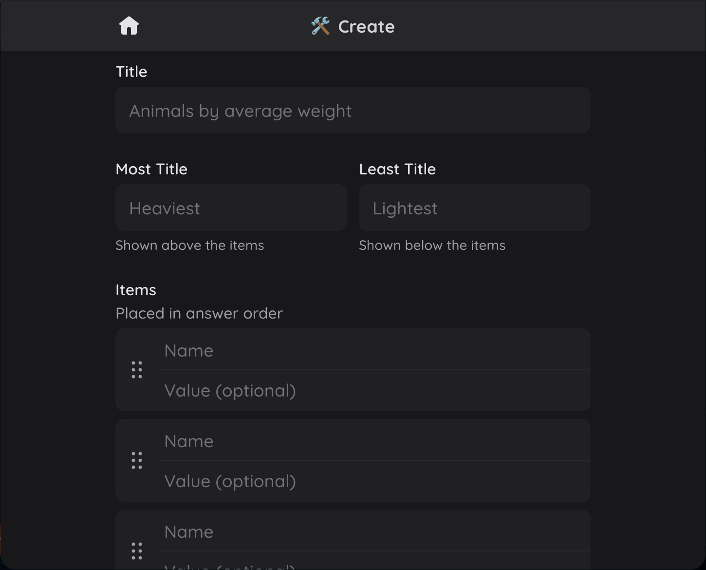Grab the third item's drag handle
Image resolution: width=706 pixels, height=570 pixels.
pos(137,551)
